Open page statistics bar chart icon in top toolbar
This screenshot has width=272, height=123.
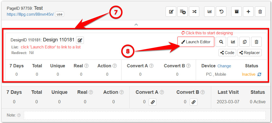[x=209, y=12]
